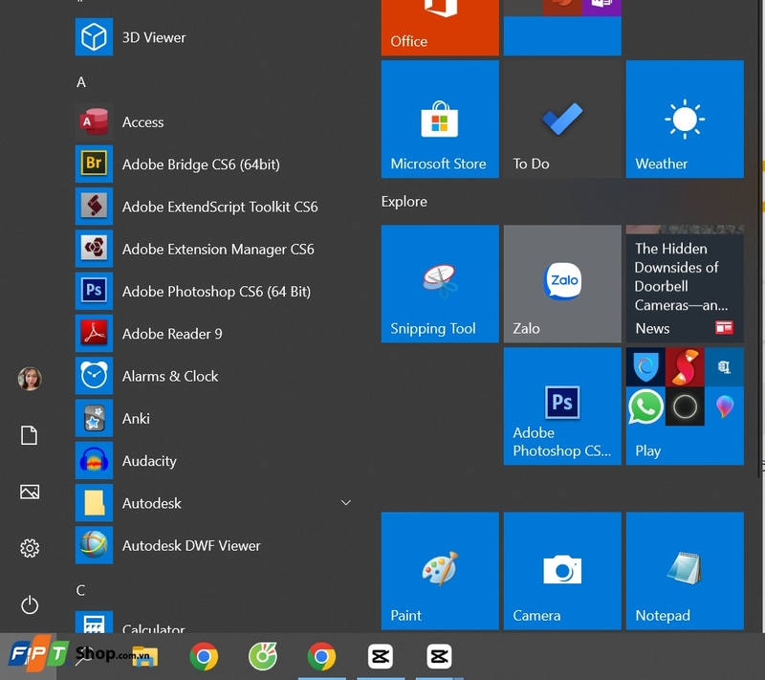The image size is (765, 680).
Task: Open the Weather tile
Action: point(685,119)
